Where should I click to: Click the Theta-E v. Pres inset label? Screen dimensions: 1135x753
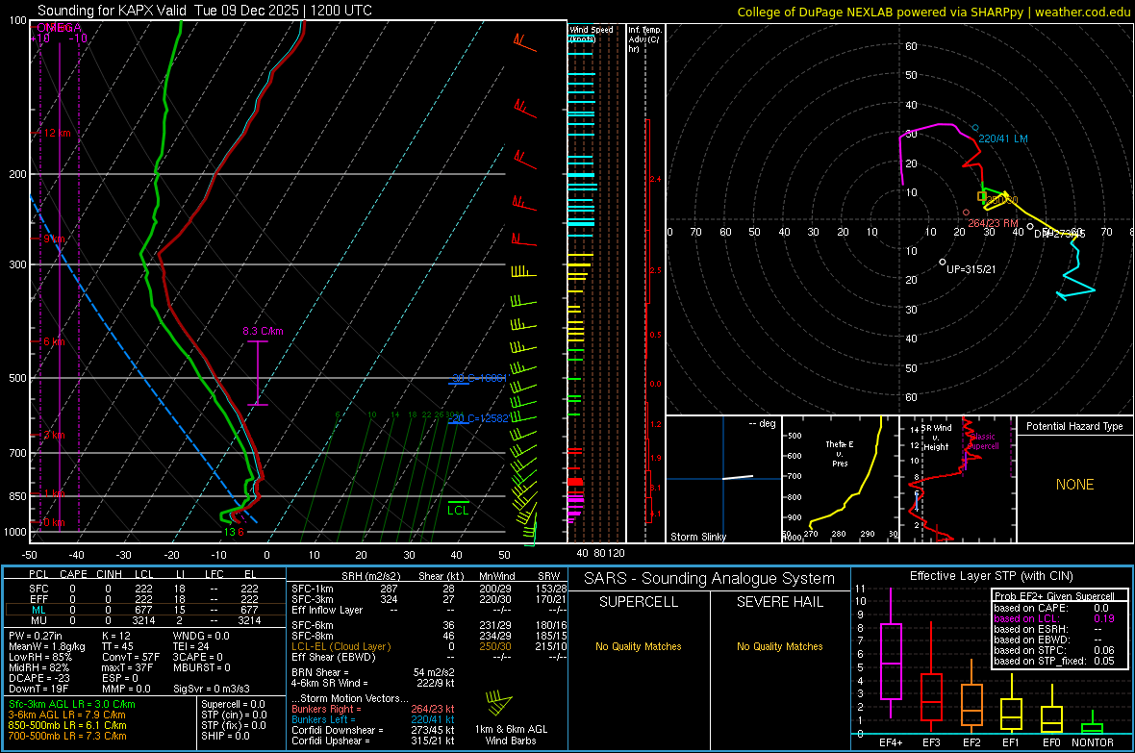[840, 453]
